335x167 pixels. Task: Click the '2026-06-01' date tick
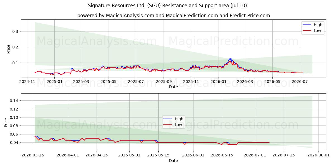[x=194, y=155]
